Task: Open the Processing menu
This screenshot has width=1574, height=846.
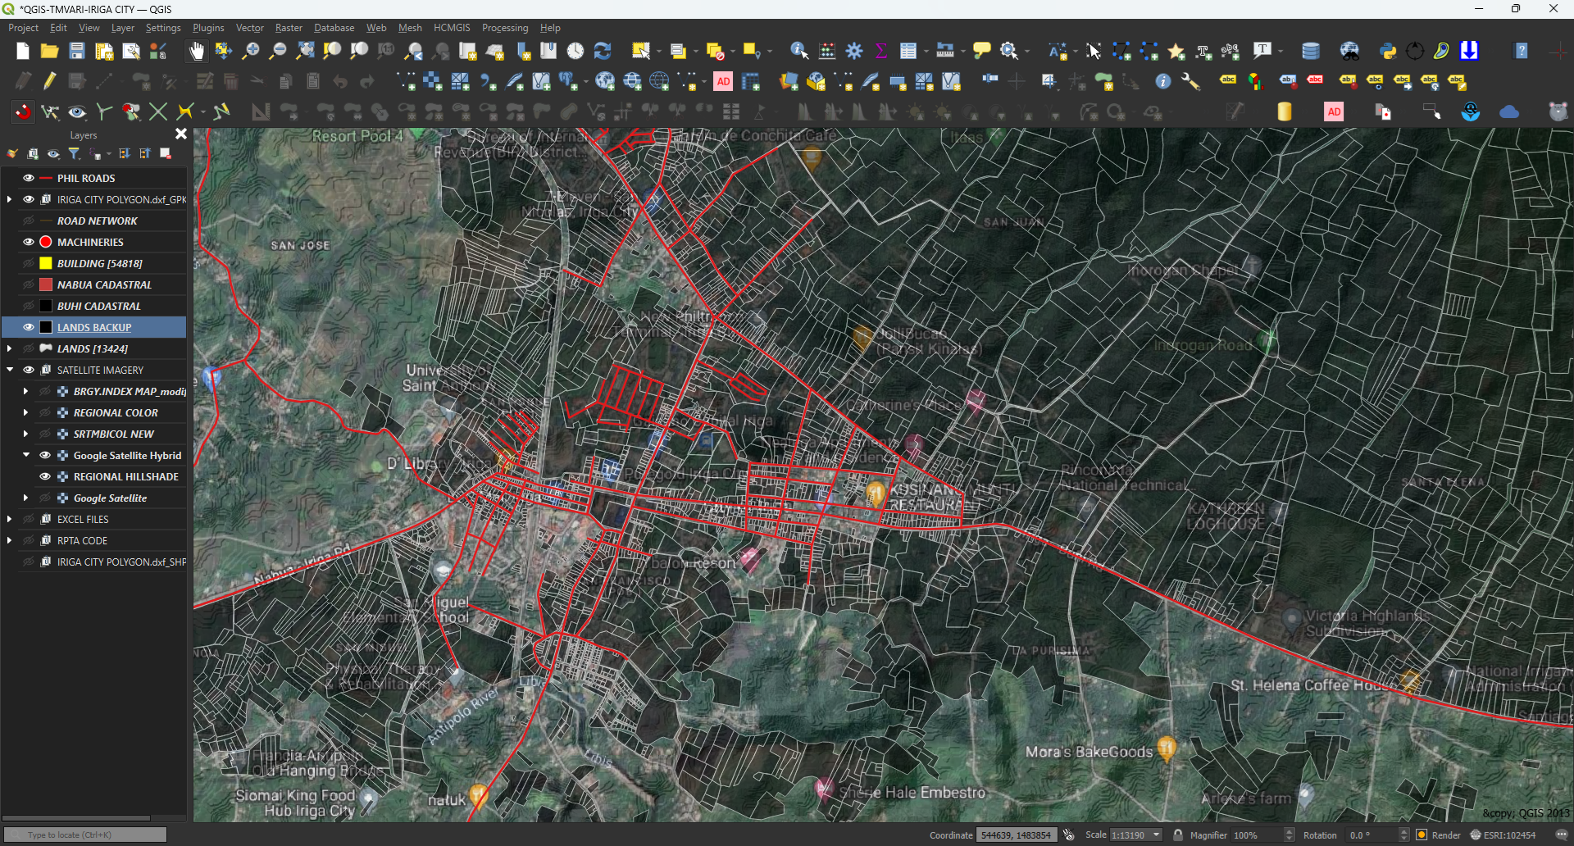Action: coord(505,27)
